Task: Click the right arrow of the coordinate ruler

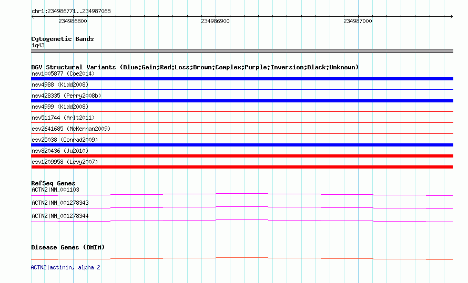Action: tap(451, 16)
